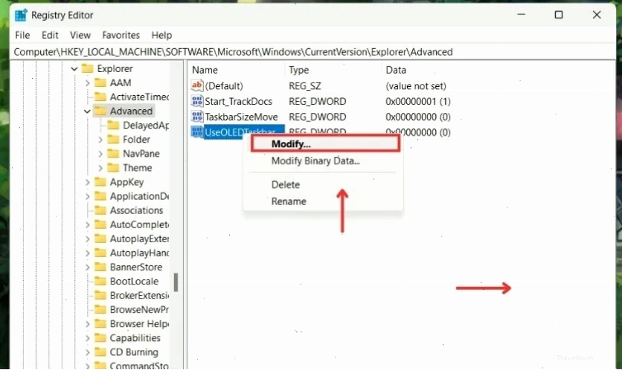
Task: Choose Modify... from the context menu
Action: pyautogui.click(x=325, y=143)
